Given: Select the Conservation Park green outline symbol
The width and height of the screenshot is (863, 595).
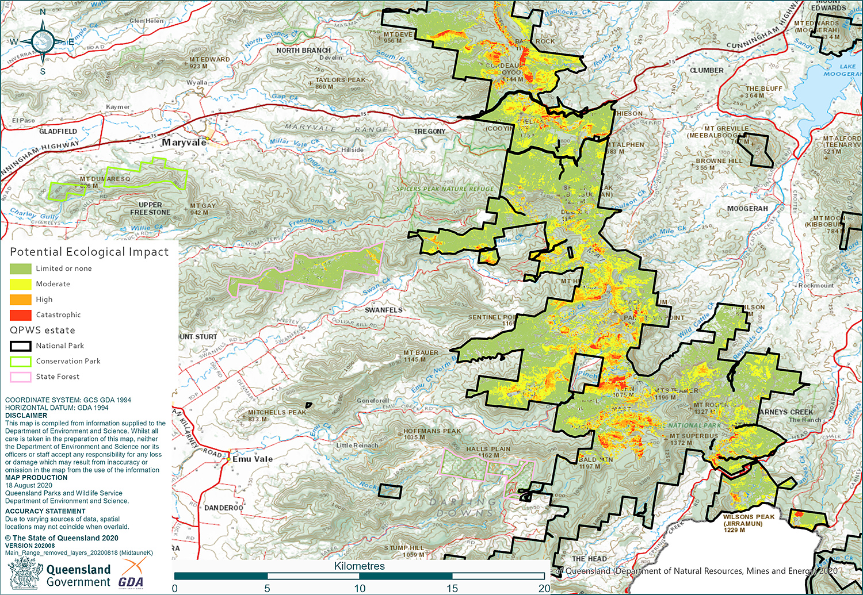Looking at the screenshot, I should (20, 362).
